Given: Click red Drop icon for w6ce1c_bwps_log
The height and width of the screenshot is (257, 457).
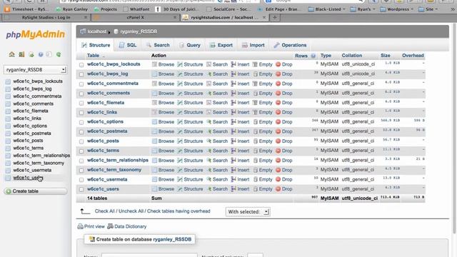Looking at the screenshot, I should (278, 74).
